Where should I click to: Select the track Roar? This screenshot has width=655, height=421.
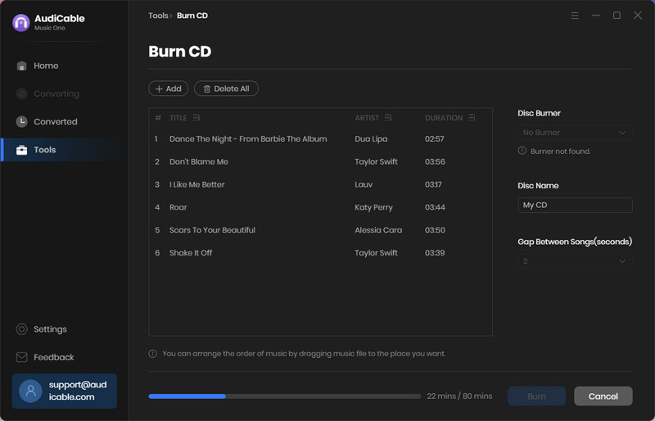click(x=178, y=207)
